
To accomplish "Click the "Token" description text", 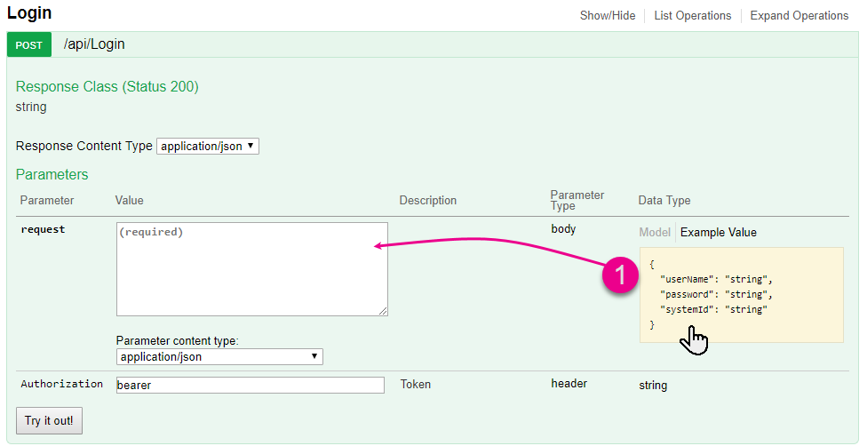I will 415,384.
